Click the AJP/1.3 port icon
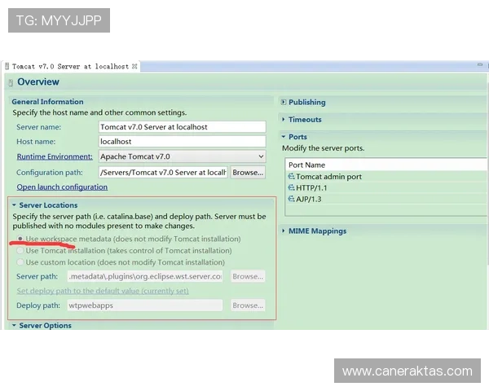 pos(291,199)
